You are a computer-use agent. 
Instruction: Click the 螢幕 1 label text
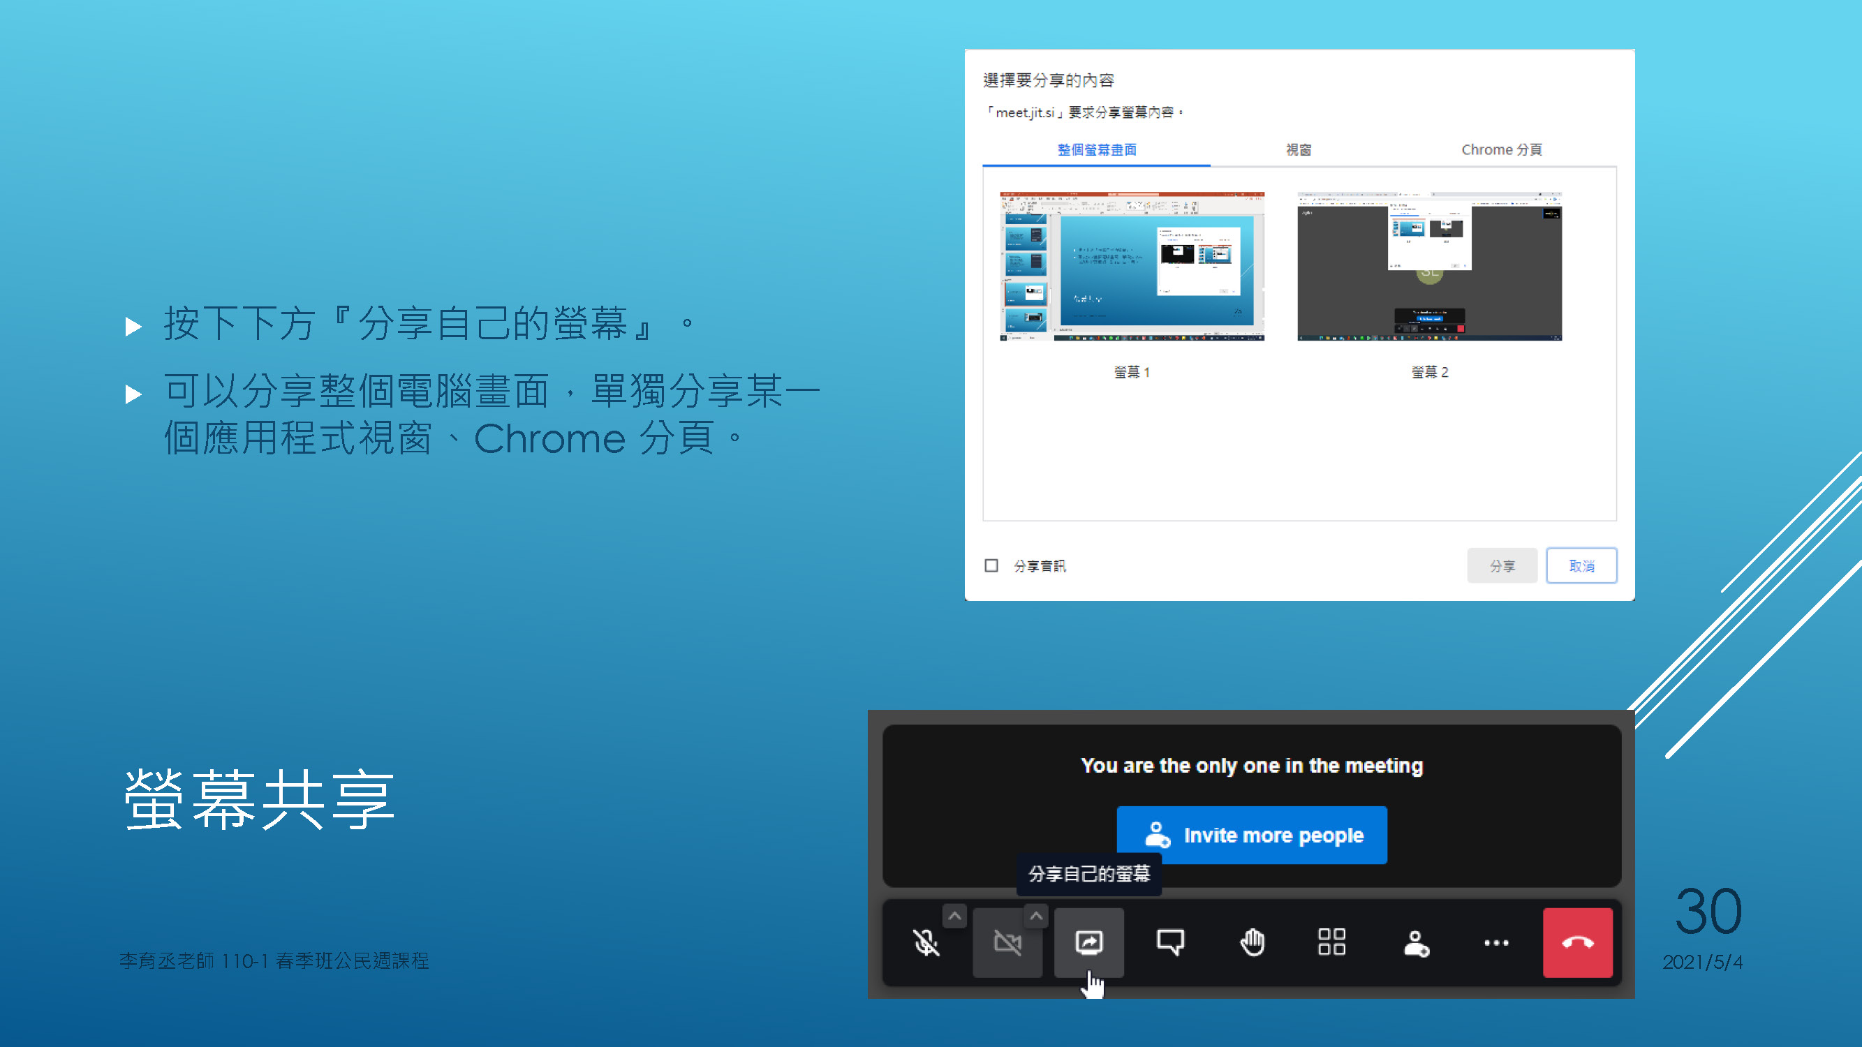(x=1132, y=372)
